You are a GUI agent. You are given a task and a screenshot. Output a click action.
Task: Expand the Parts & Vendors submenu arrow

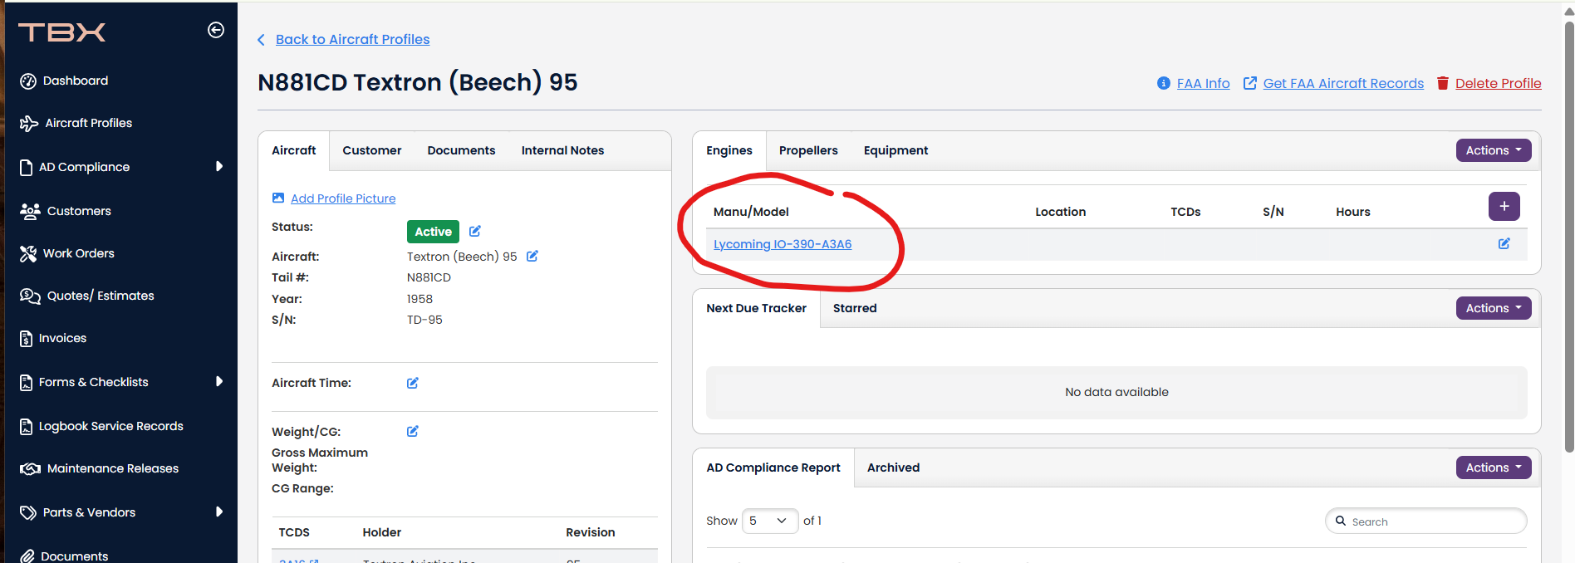click(219, 512)
